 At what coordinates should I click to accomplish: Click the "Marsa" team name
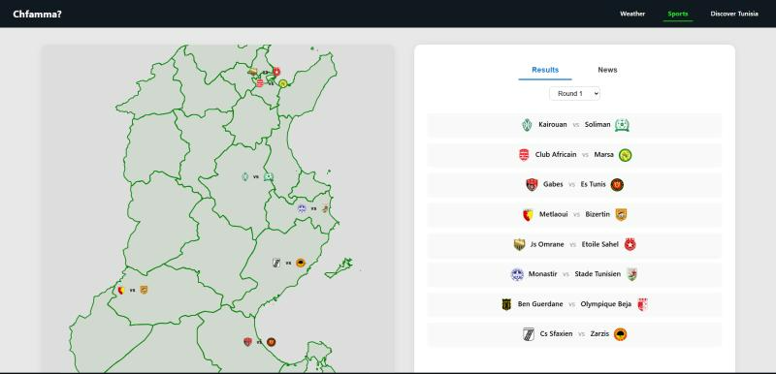pyautogui.click(x=603, y=155)
